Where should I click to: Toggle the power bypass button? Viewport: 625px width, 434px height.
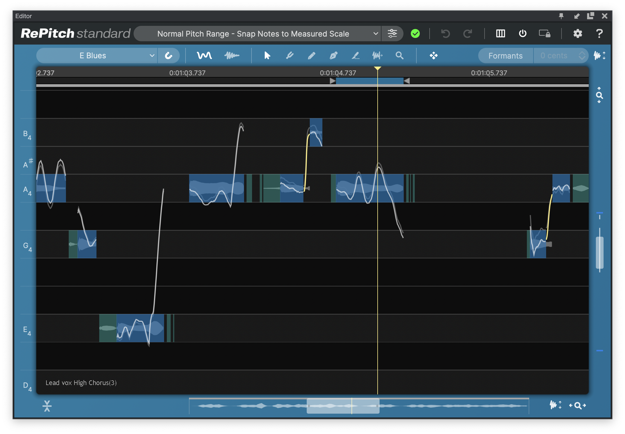coord(522,34)
